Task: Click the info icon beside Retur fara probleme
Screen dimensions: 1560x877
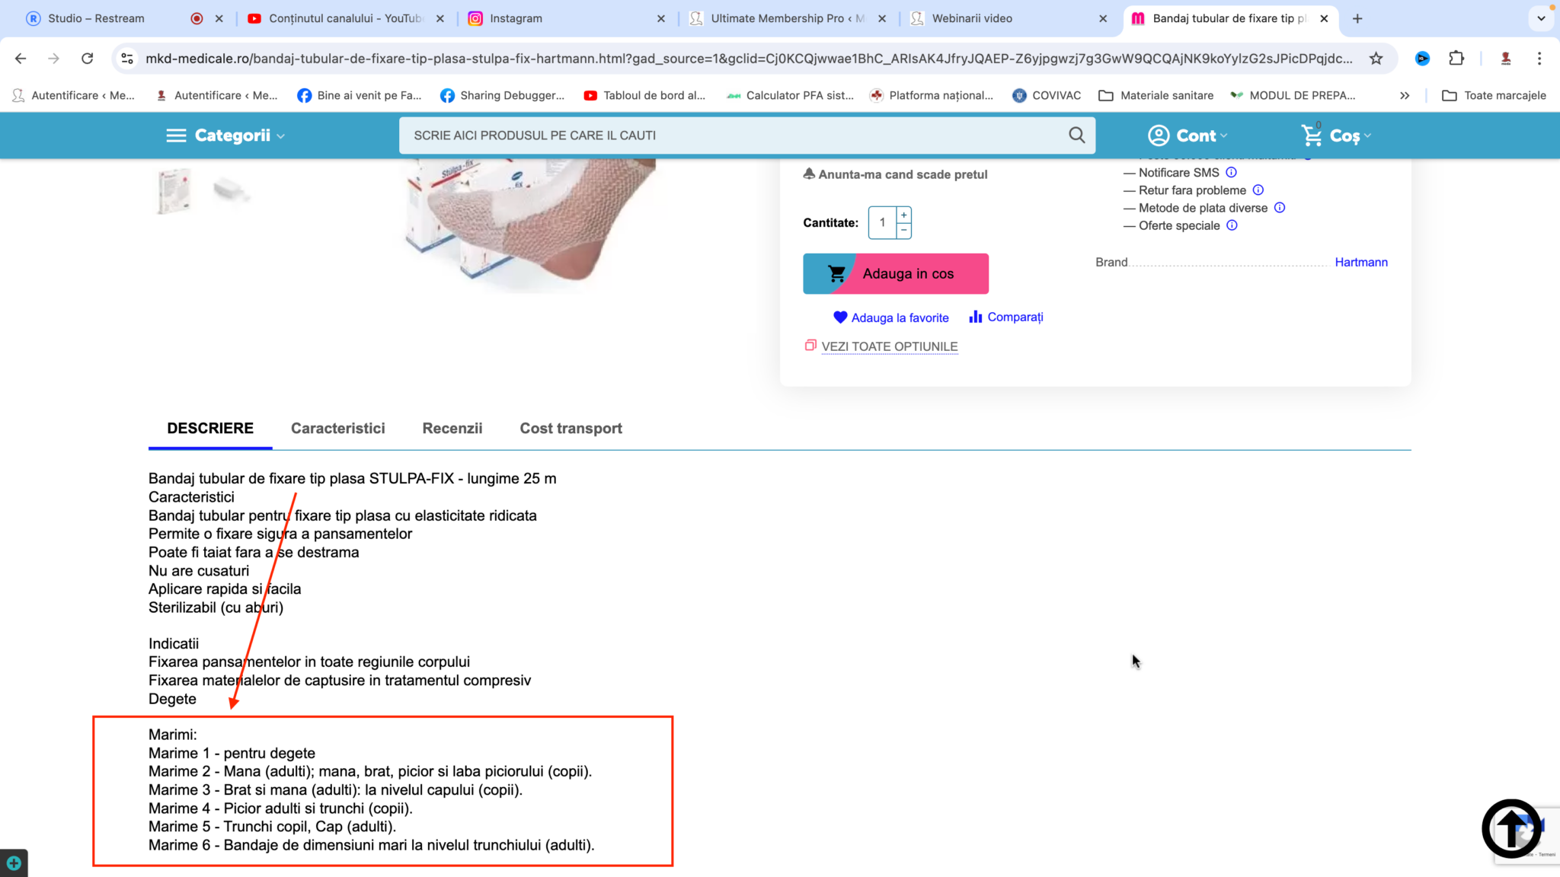Action: coord(1258,190)
